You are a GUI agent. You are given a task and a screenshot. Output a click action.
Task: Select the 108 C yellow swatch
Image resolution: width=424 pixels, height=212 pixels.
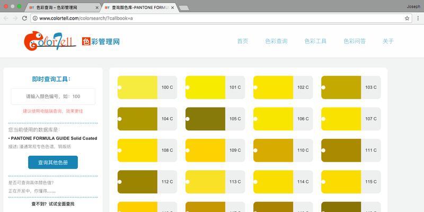147,151
